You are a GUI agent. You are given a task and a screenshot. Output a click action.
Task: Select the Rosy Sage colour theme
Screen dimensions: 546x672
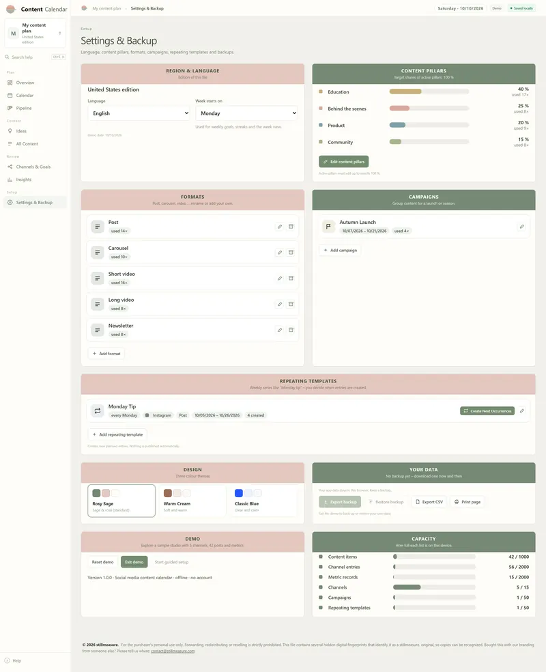121,501
